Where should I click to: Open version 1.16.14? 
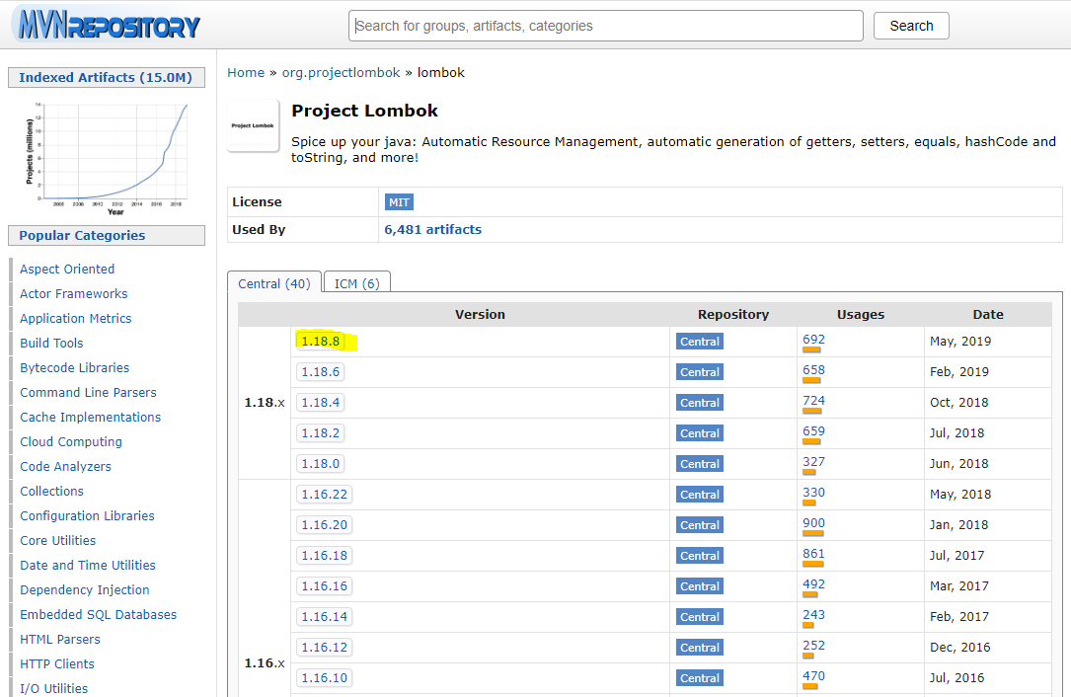point(325,617)
